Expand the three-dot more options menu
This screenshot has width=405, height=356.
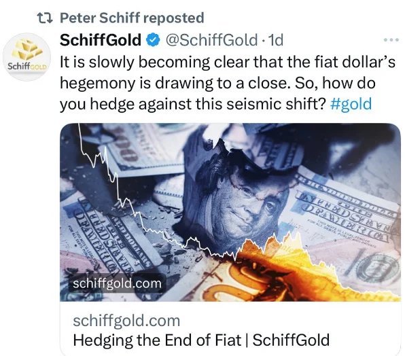click(391, 40)
